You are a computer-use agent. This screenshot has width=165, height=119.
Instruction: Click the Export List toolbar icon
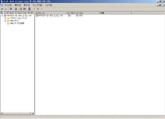[16, 9]
